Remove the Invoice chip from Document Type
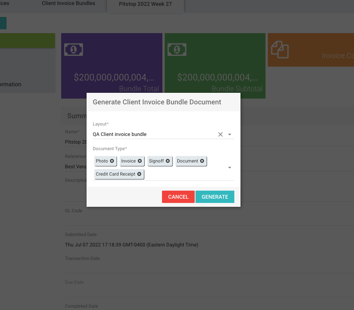 (x=140, y=161)
